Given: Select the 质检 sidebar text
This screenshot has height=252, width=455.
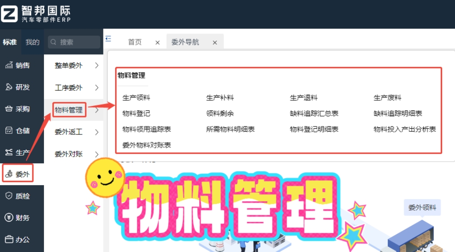Looking at the screenshot, I should (23, 196).
